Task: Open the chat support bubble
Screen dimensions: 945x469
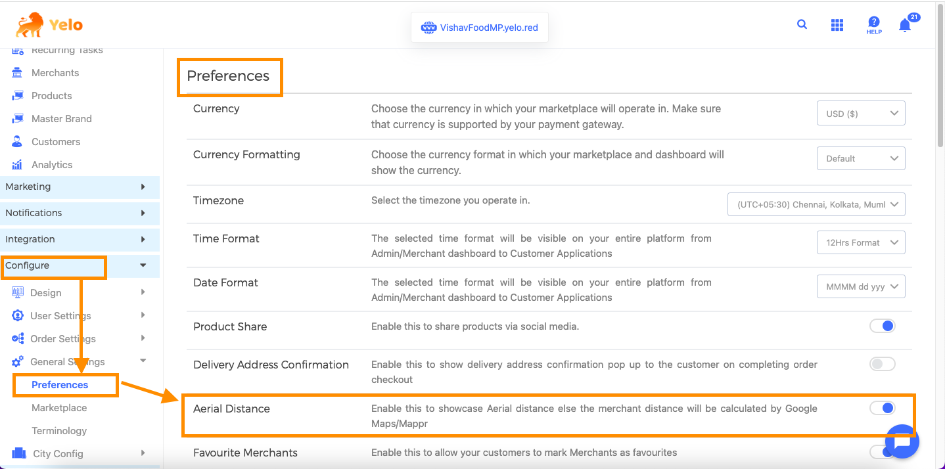Action: [x=902, y=441]
